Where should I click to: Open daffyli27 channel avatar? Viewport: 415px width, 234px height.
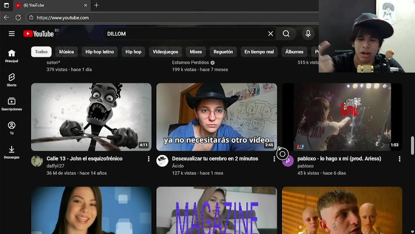click(37, 161)
